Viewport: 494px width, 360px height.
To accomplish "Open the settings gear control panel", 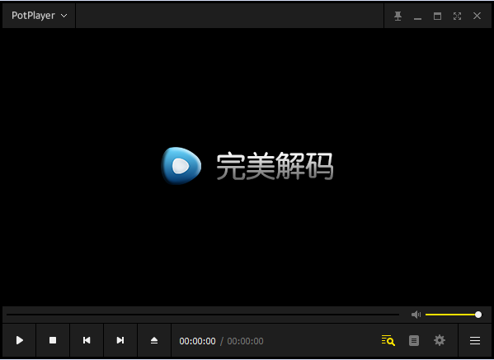I will [440, 340].
